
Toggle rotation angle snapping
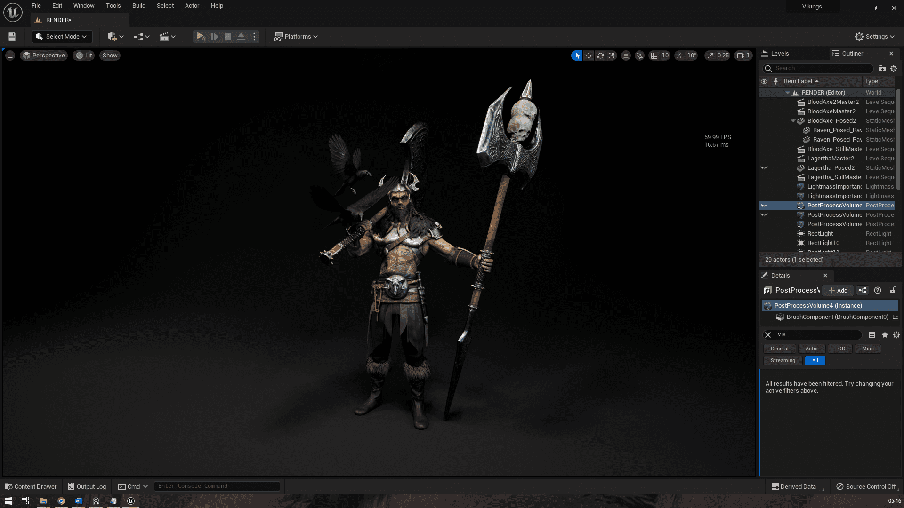click(680, 56)
